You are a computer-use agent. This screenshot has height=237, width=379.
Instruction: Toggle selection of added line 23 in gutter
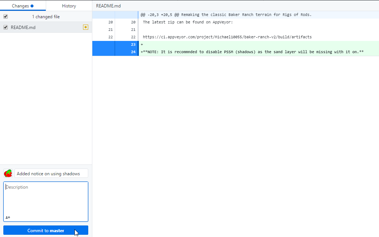click(x=115, y=44)
